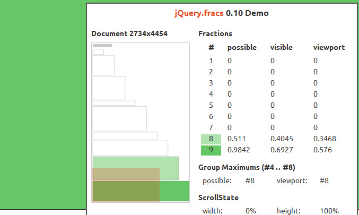The width and height of the screenshot is (359, 215).
Task: Click row number 2 in Fractions table
Action: (x=211, y=72)
